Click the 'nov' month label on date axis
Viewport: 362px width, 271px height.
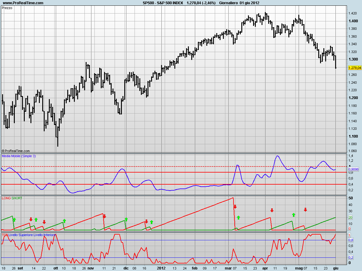coord(91,268)
